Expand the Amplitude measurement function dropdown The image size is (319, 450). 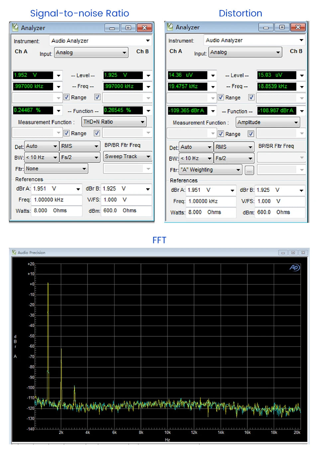tap(268, 122)
